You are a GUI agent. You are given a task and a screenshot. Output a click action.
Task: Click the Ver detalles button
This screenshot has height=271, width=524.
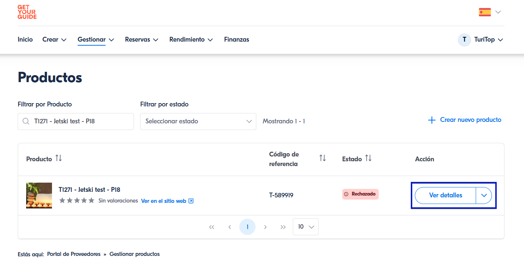coord(445,196)
